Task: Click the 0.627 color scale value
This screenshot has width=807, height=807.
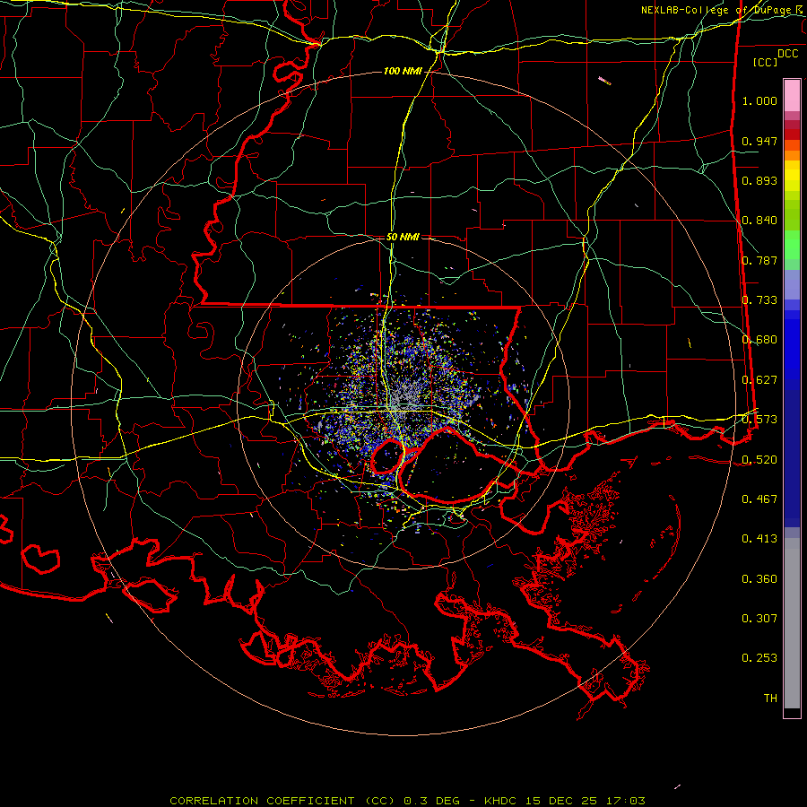Action: (x=759, y=380)
